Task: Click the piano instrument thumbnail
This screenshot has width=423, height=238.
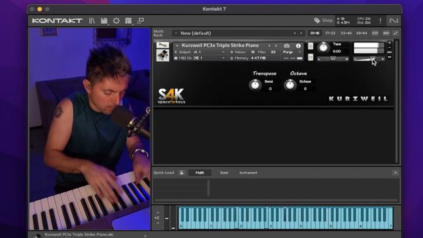Action: click(163, 56)
